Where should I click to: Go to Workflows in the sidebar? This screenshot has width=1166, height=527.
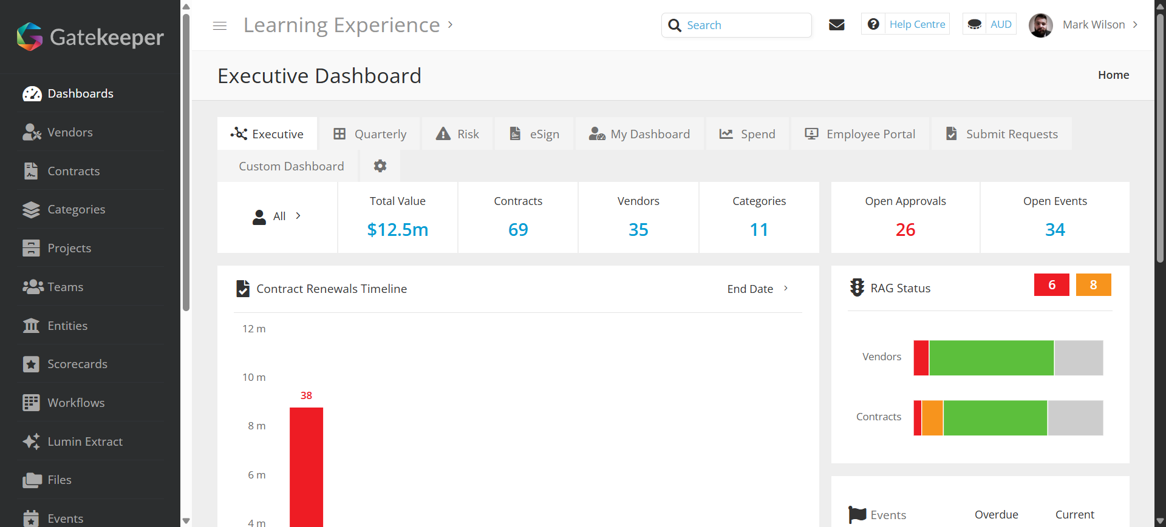pyautogui.click(x=76, y=403)
